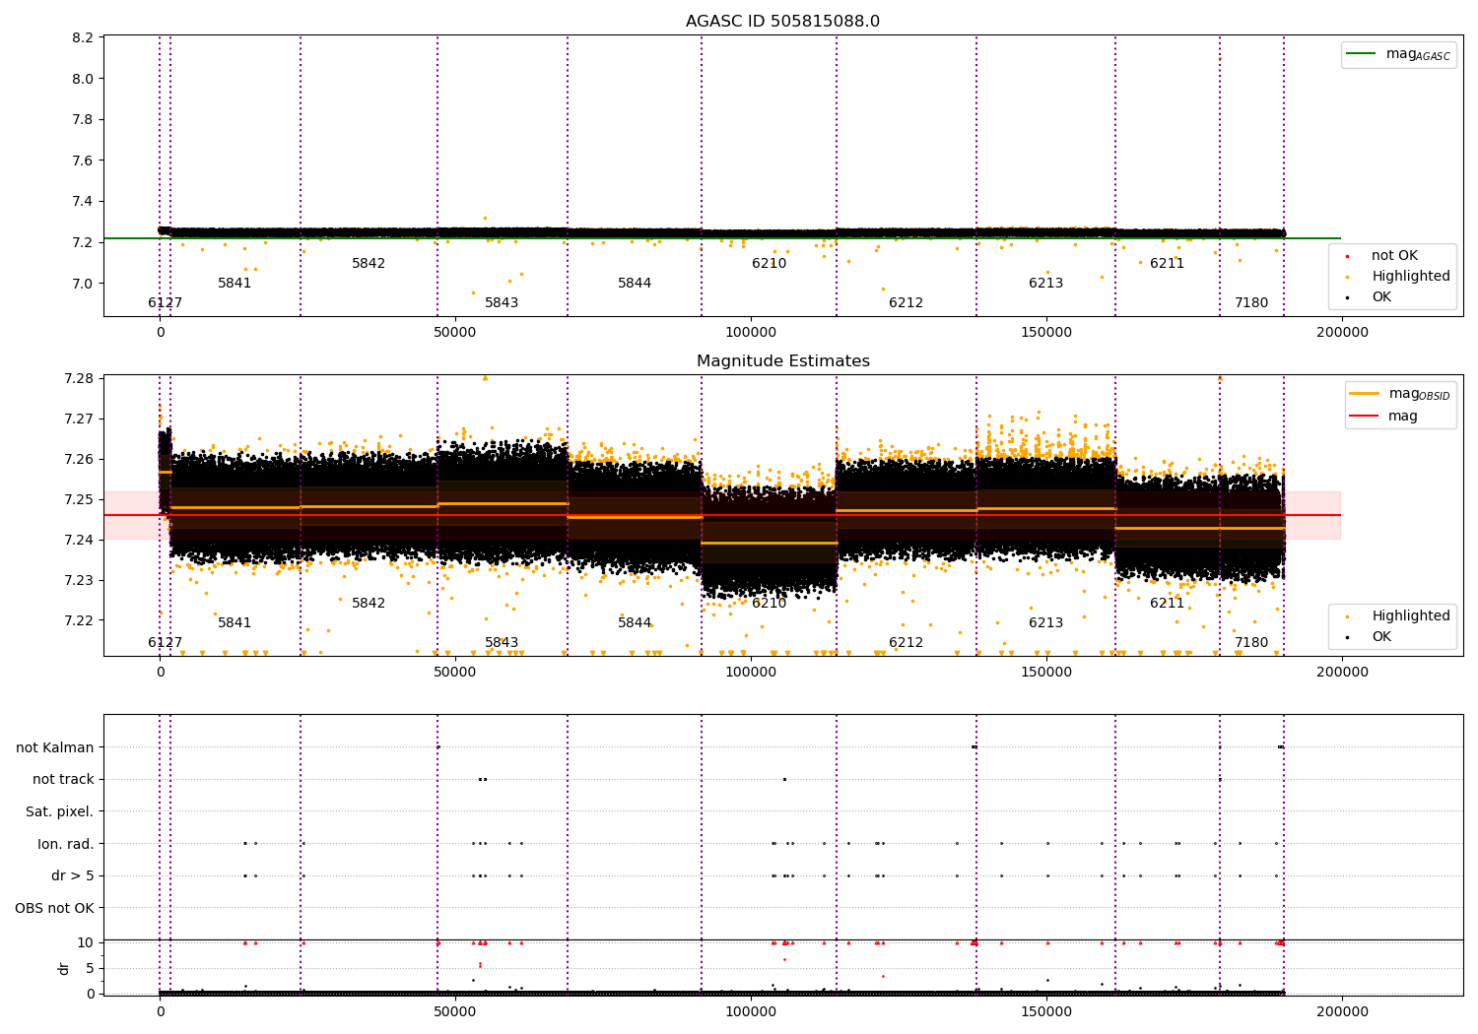This screenshot has width=1478, height=1034.
Task: Click x-axis tick 200000 under the bottom panel
Action: click(1342, 1012)
